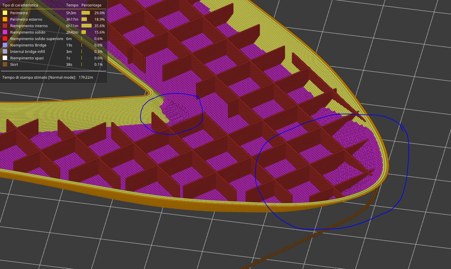The height and width of the screenshot is (269, 451).
Task: Select the magenta Riempimento solido square
Action: (4, 32)
